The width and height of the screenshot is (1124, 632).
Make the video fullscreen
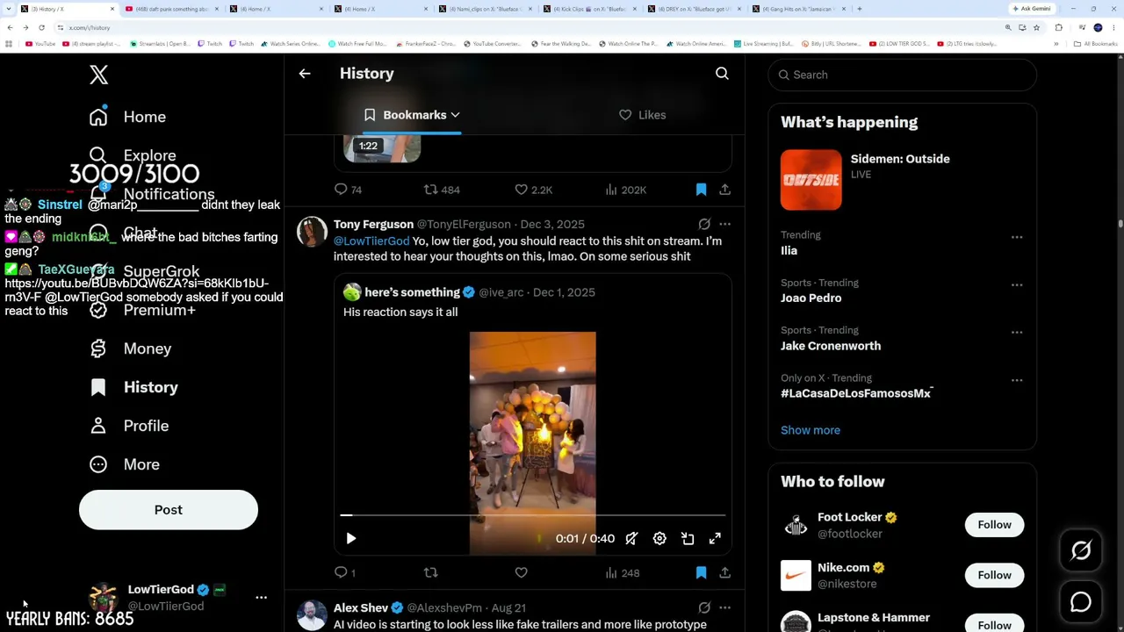715,538
